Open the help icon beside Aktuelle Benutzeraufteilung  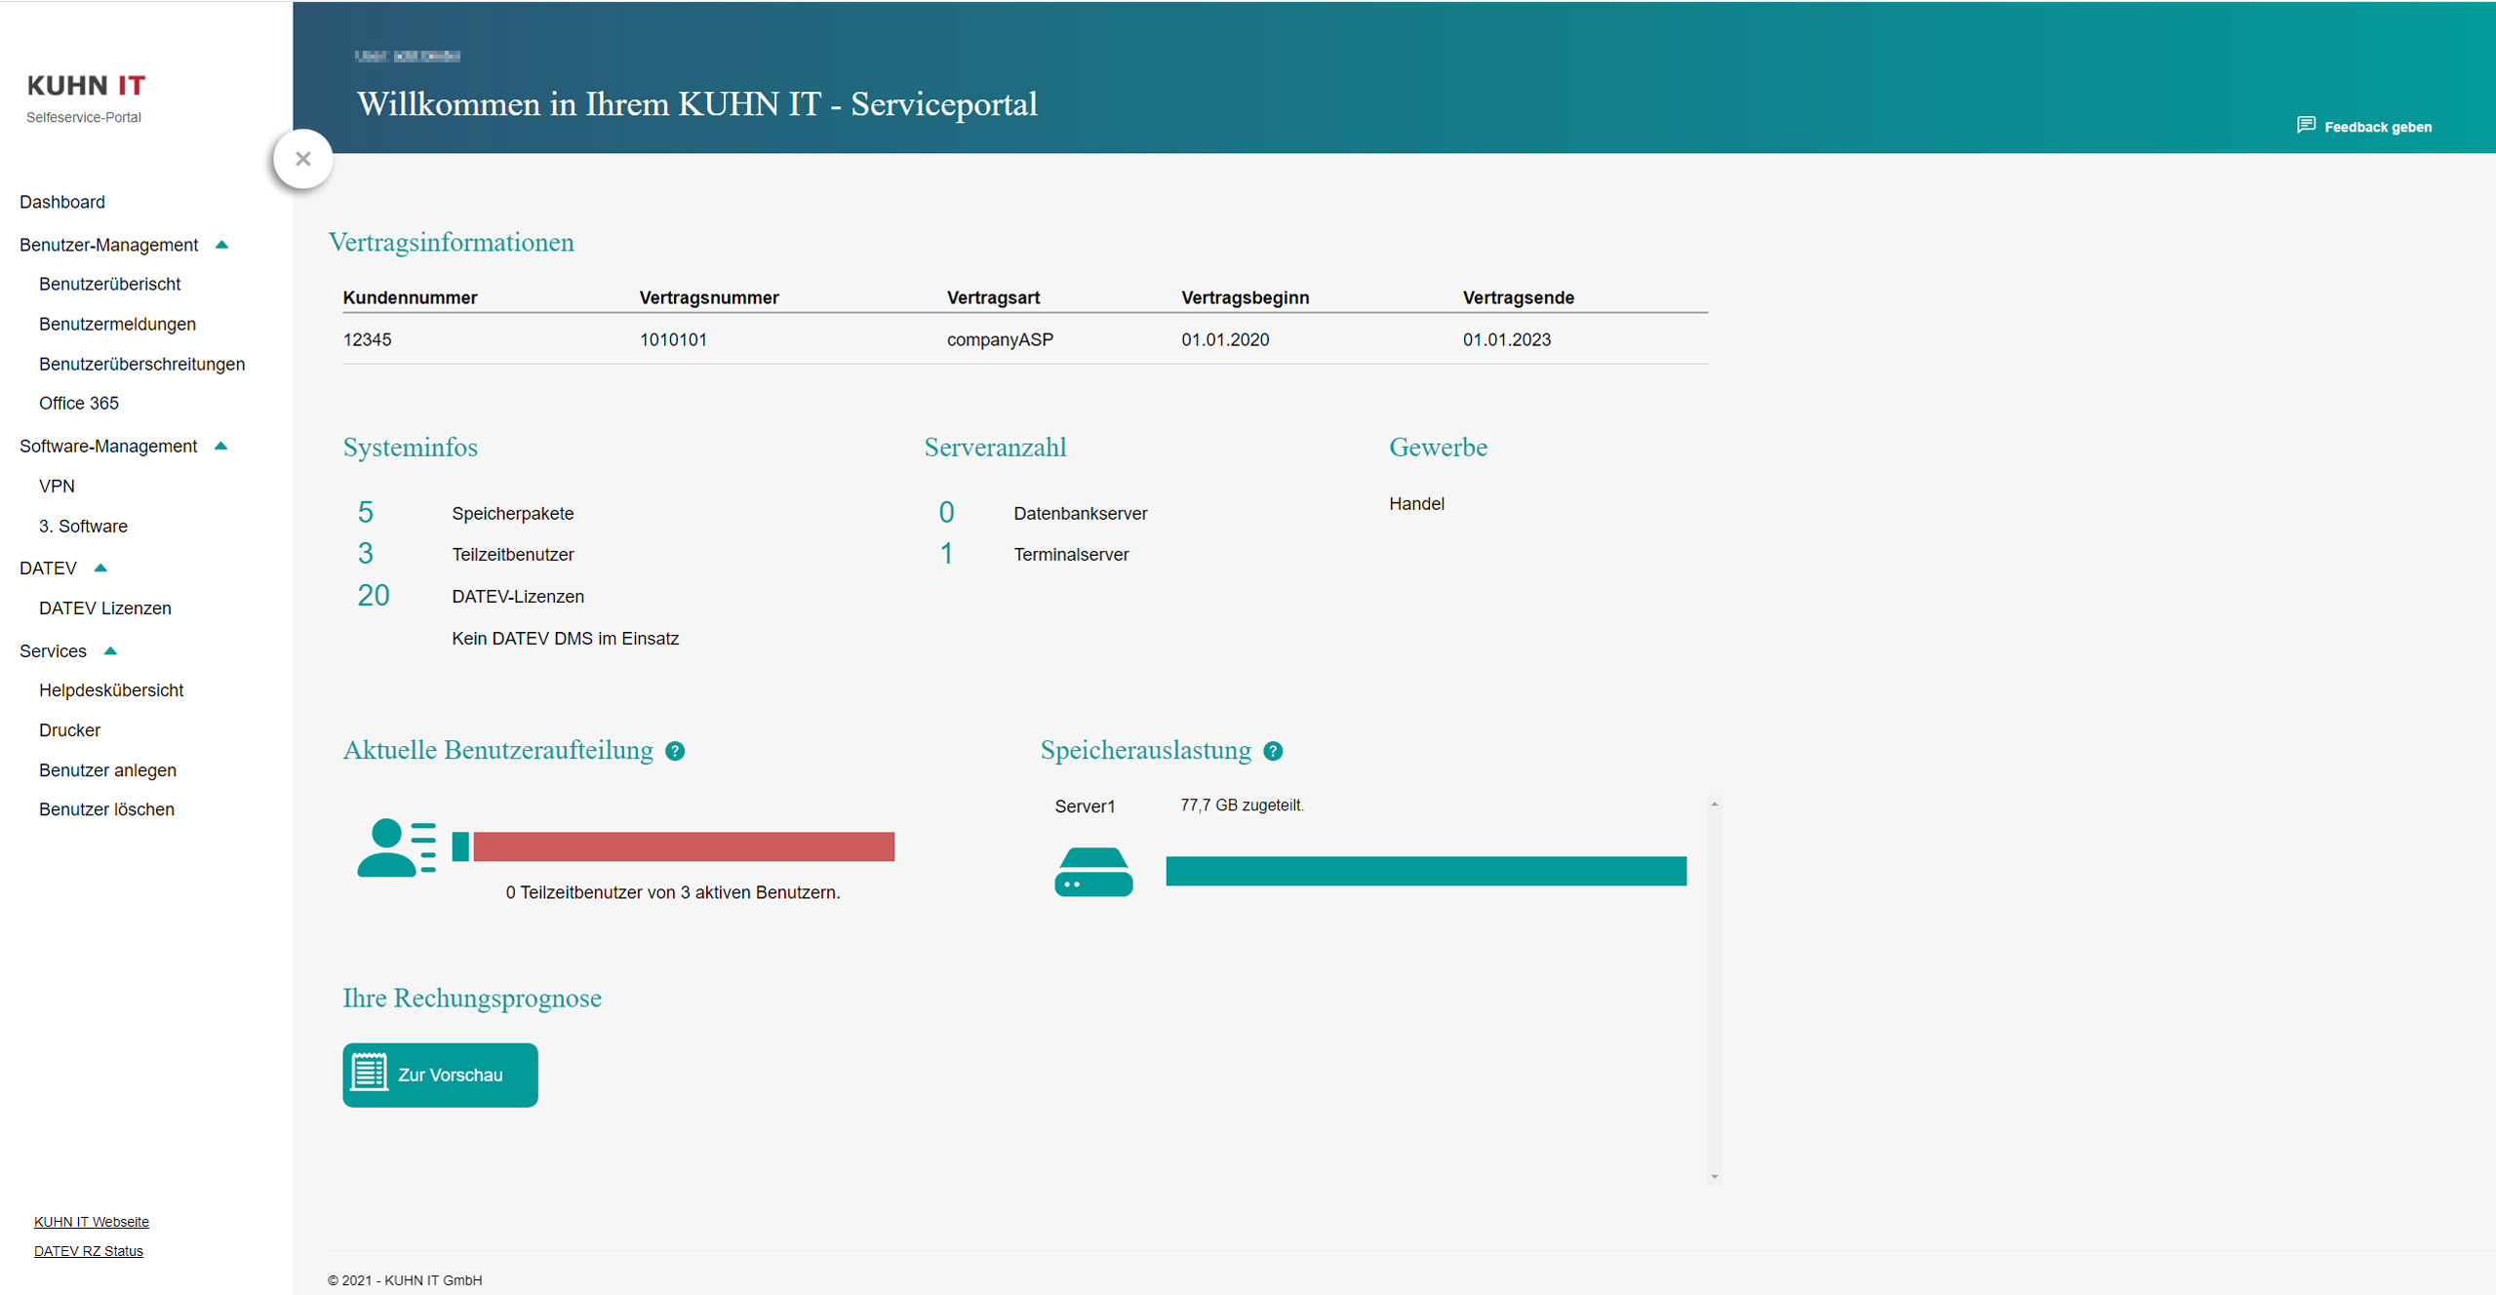(x=675, y=751)
